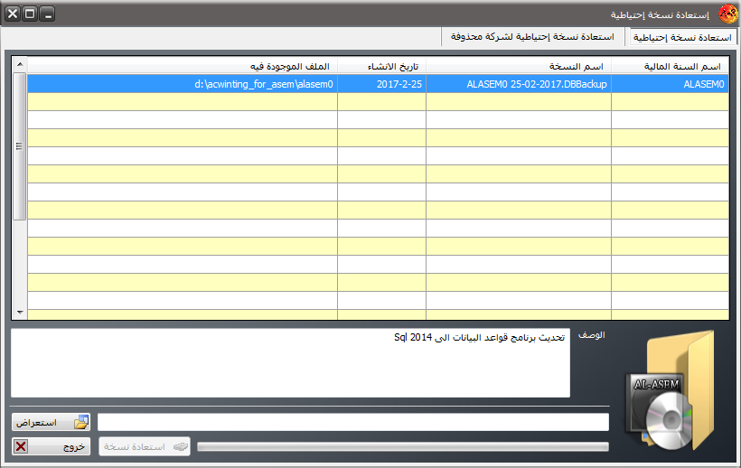Sort by the تاريخ الانشاء column header

pyautogui.click(x=381, y=67)
